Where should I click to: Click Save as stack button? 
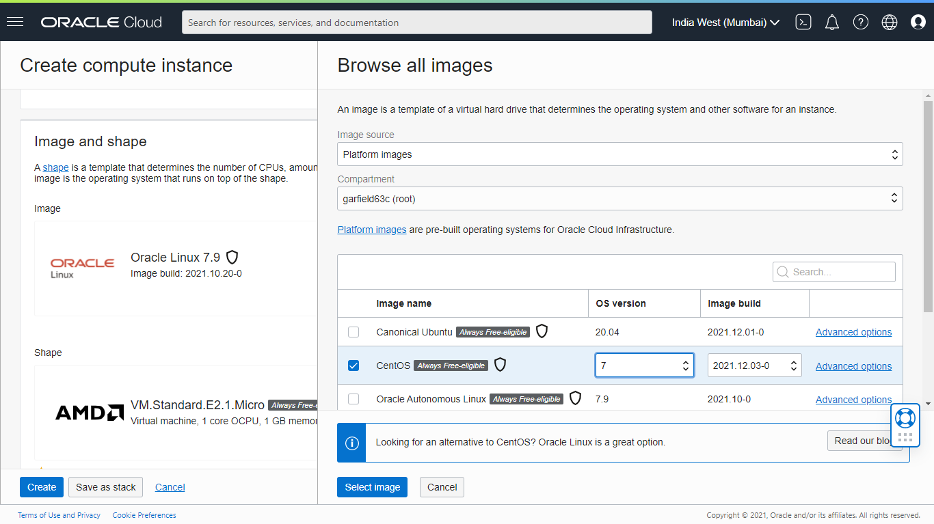click(x=106, y=487)
